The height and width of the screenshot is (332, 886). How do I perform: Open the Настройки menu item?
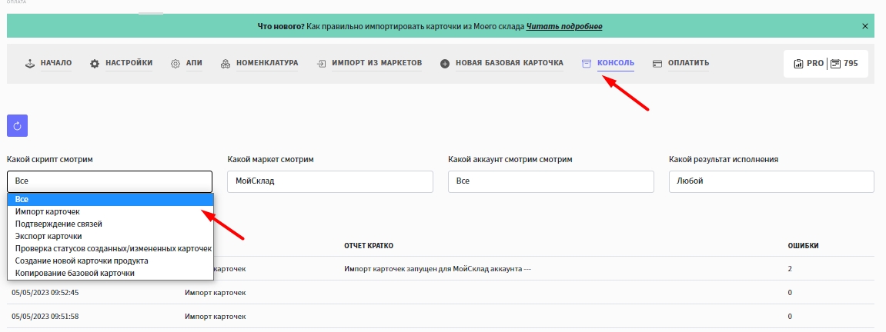[x=129, y=63]
